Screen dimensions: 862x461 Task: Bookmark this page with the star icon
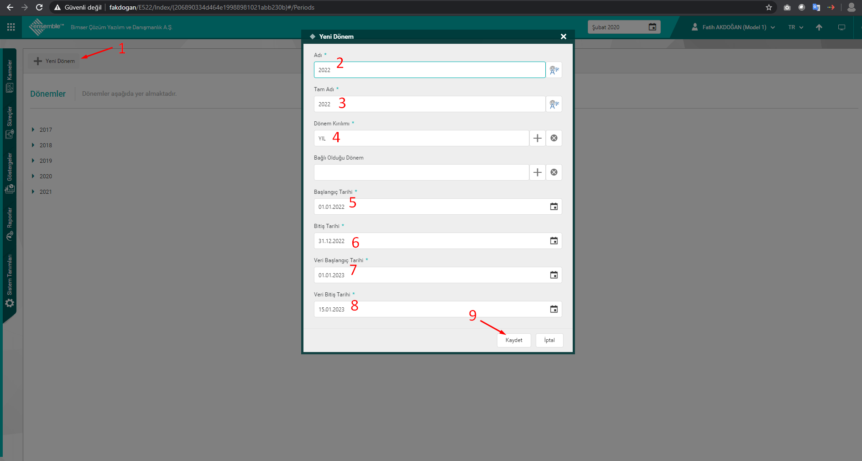click(769, 7)
